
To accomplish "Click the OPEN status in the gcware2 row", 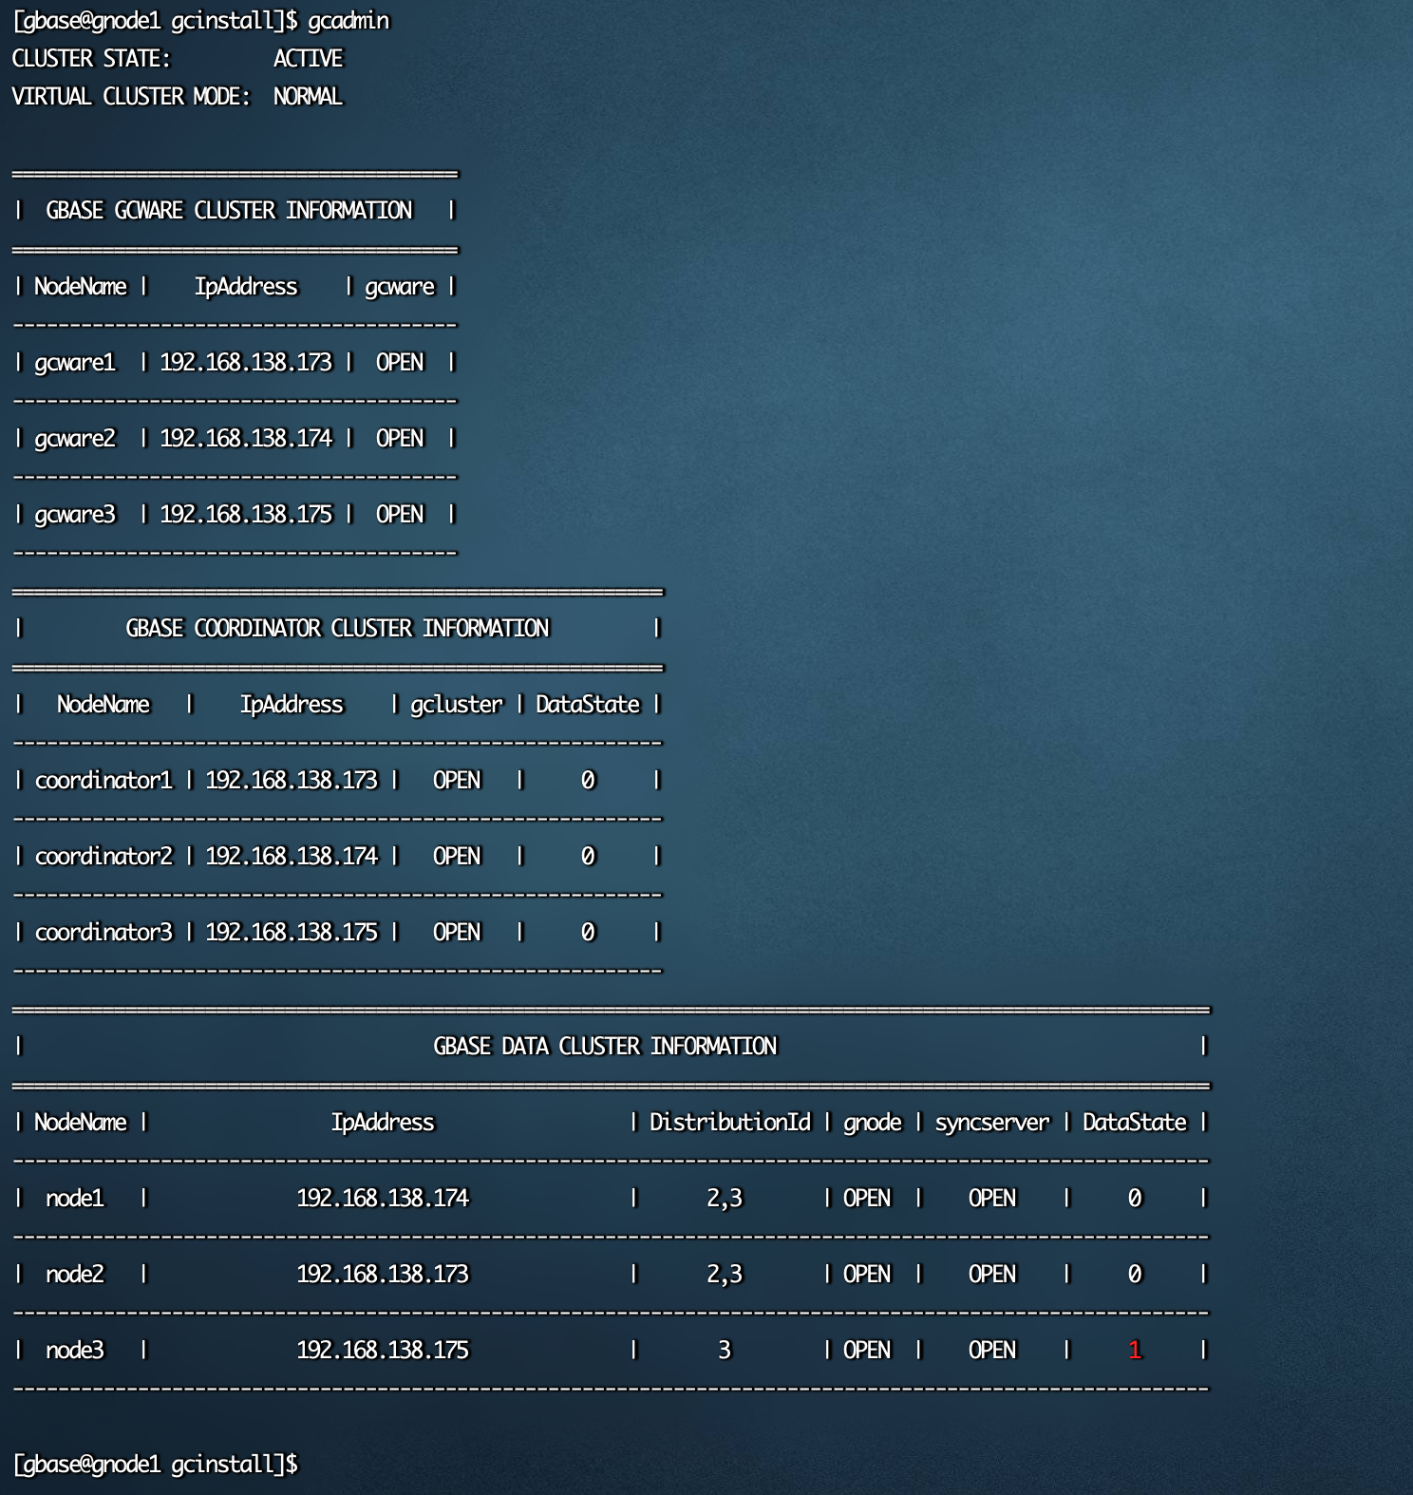I will [400, 439].
